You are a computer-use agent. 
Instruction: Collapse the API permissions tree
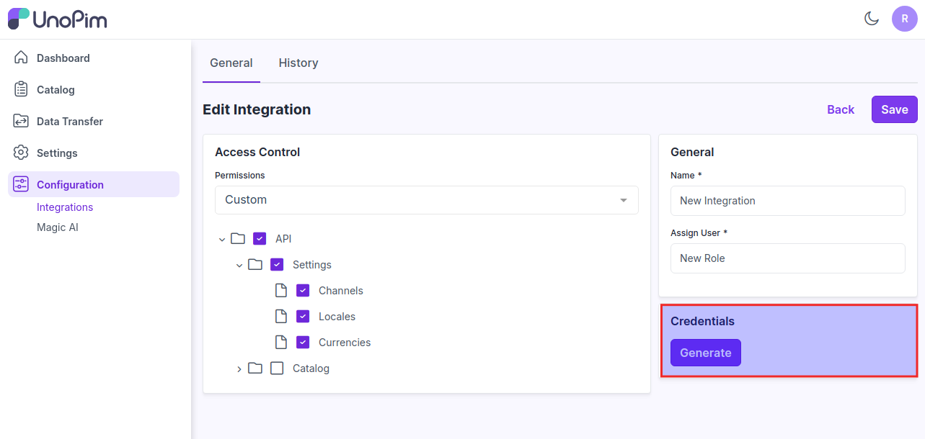click(222, 238)
